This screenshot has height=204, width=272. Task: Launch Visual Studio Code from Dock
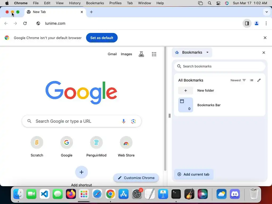tap(44, 194)
